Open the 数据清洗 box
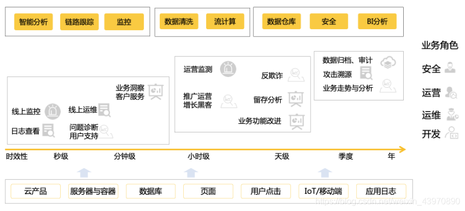Viewport: 465px width, 211px height. [179, 22]
